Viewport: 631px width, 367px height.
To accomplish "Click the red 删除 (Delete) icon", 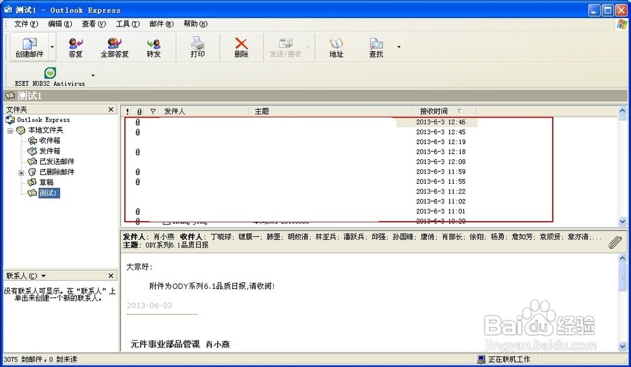I will 240,46.
